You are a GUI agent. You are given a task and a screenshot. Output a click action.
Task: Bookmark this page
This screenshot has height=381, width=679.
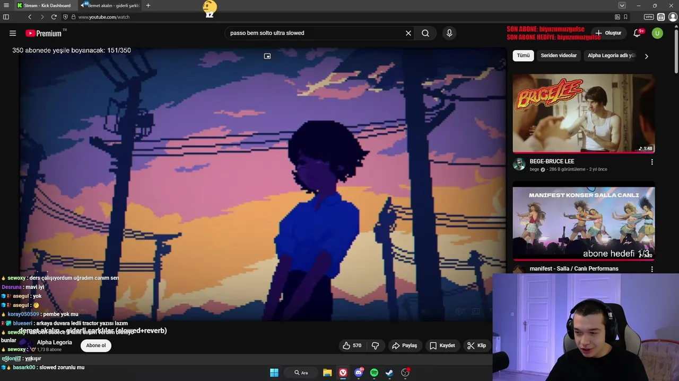[x=625, y=17]
